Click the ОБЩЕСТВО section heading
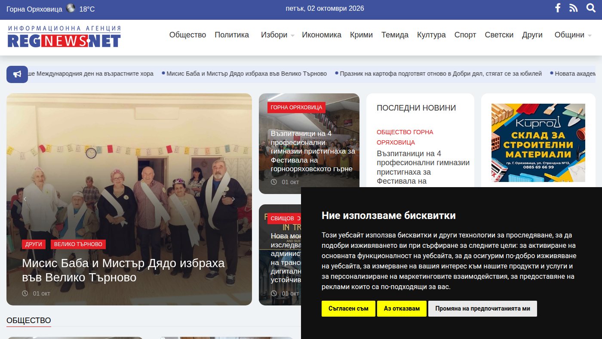Viewport: 602px width, 339px height. click(x=29, y=321)
